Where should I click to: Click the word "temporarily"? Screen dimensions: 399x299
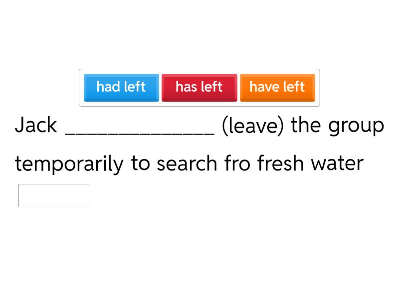[69, 163]
